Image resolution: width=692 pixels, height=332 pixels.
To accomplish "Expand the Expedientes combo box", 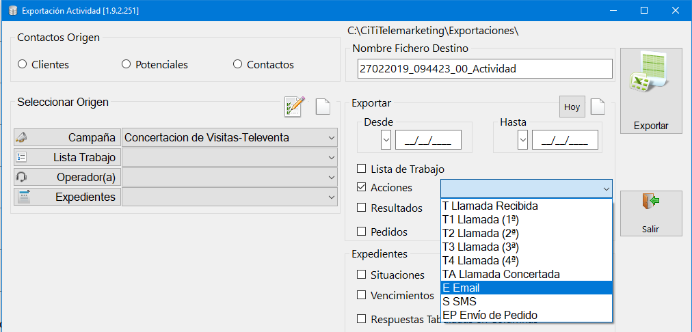I will point(230,197).
